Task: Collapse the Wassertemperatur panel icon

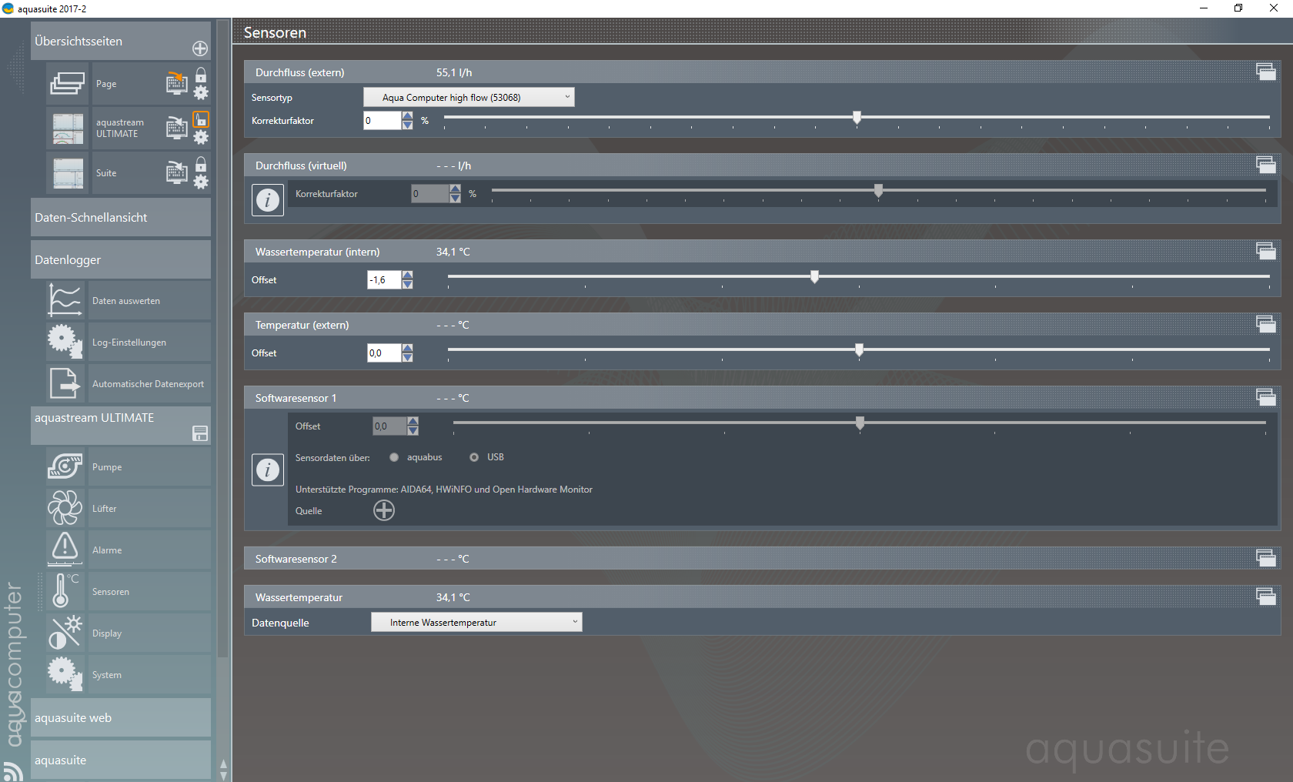Action: pyautogui.click(x=1266, y=597)
